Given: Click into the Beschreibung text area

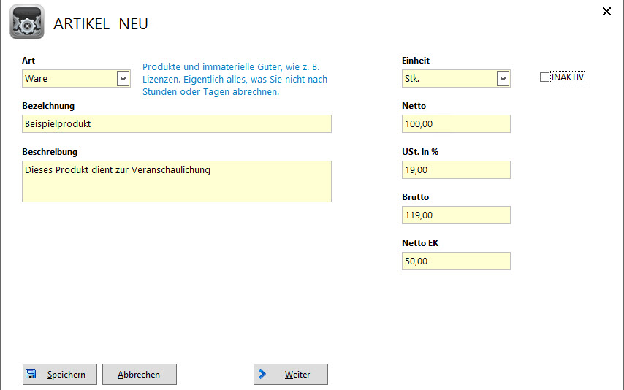Looking at the screenshot, I should [177, 181].
